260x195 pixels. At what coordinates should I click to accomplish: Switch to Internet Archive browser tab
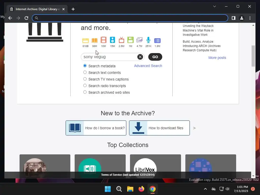click(x=37, y=9)
